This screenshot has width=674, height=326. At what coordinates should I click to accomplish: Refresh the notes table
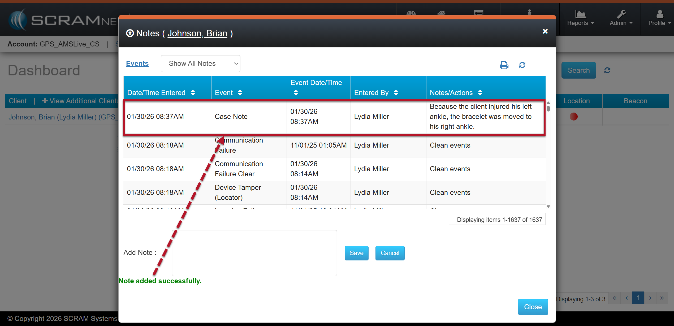pyautogui.click(x=522, y=65)
